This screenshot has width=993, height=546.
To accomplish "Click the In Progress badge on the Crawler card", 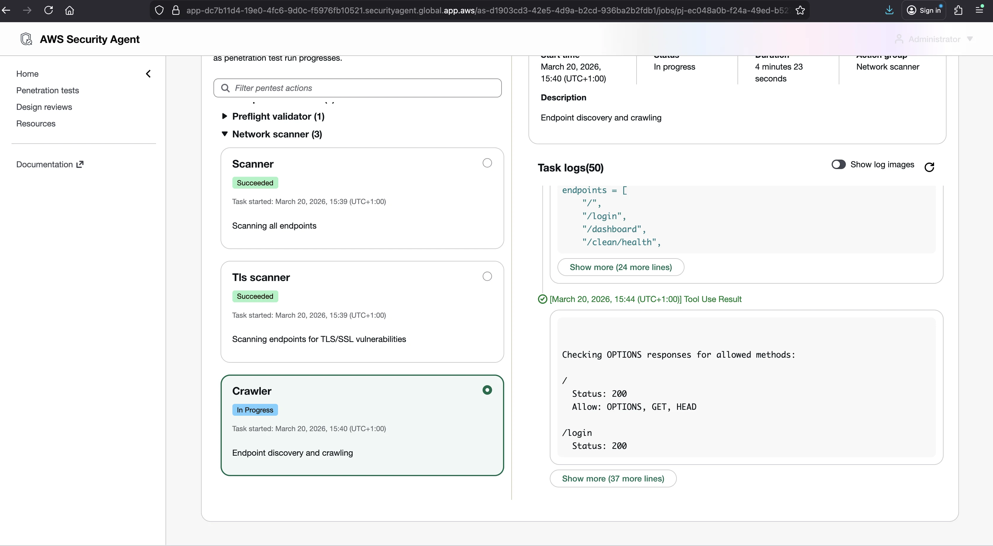I will point(255,410).
